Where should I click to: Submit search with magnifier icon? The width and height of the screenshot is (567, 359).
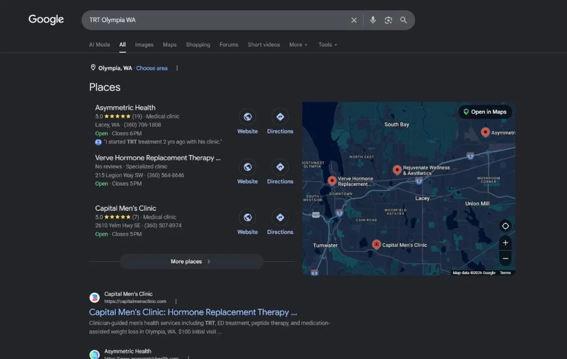403,20
